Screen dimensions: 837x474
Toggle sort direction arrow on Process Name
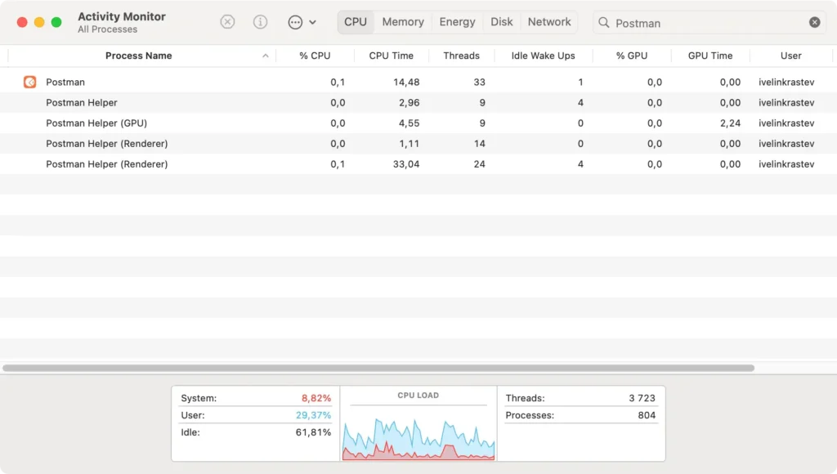tap(266, 56)
